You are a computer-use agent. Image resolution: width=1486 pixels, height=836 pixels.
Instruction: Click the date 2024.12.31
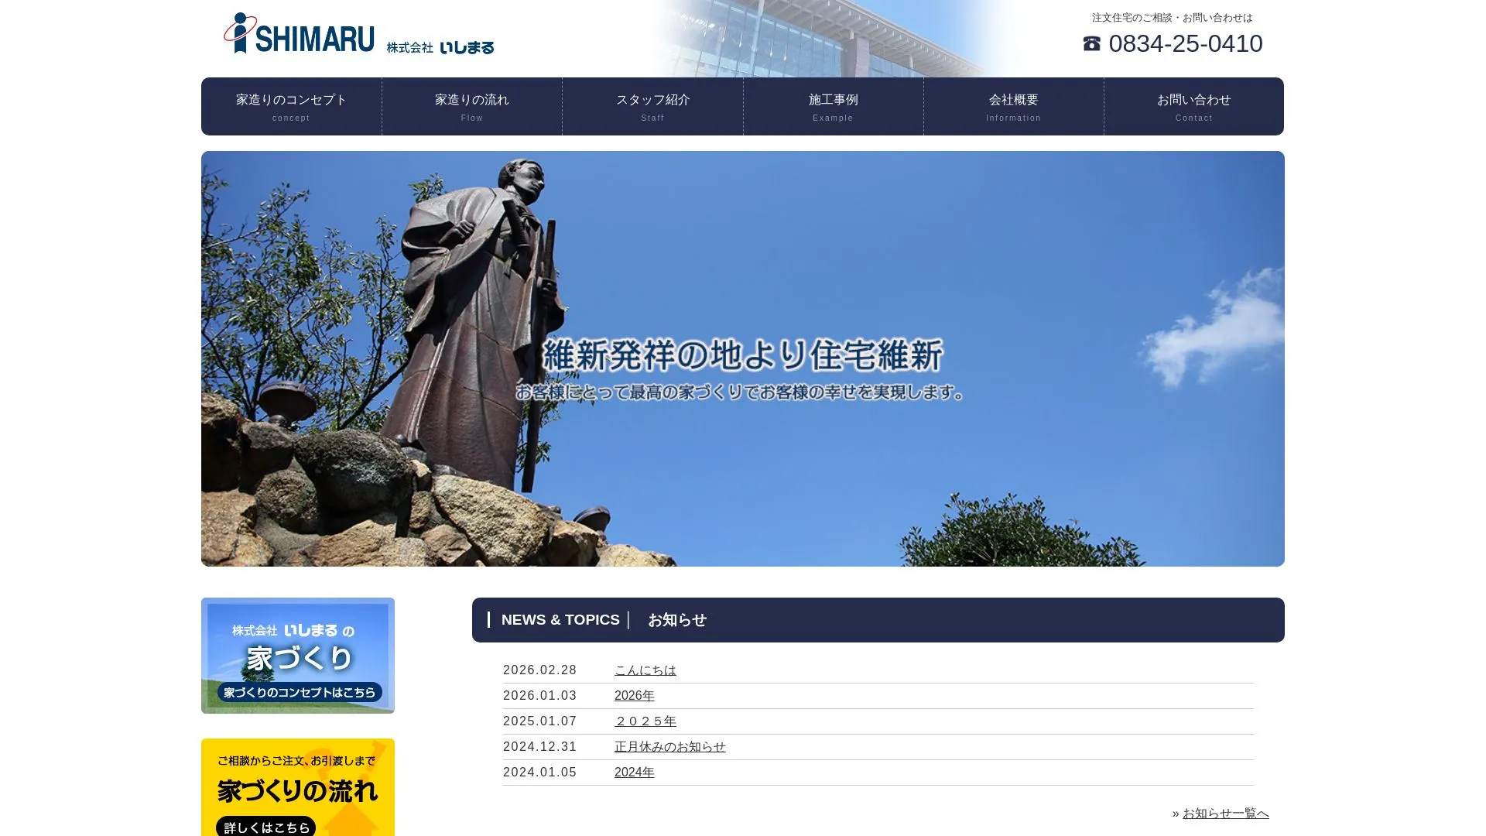(x=540, y=747)
